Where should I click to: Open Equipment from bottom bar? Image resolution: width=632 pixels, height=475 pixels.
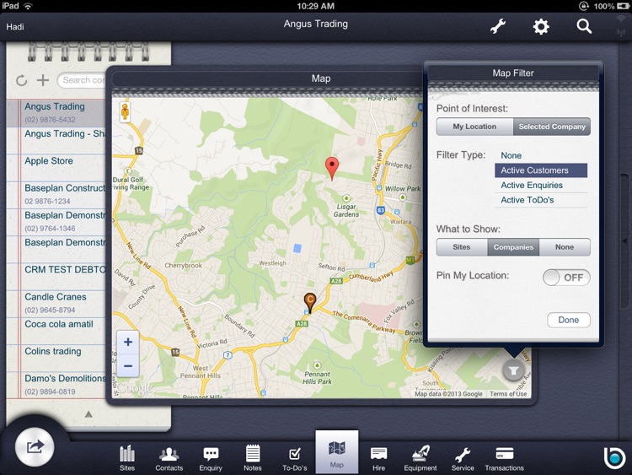point(420,458)
